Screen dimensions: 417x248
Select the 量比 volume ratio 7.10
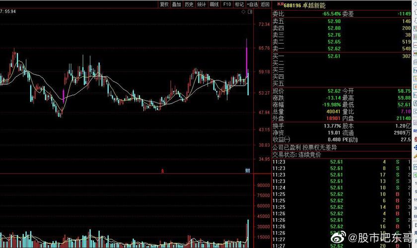pos(406,112)
